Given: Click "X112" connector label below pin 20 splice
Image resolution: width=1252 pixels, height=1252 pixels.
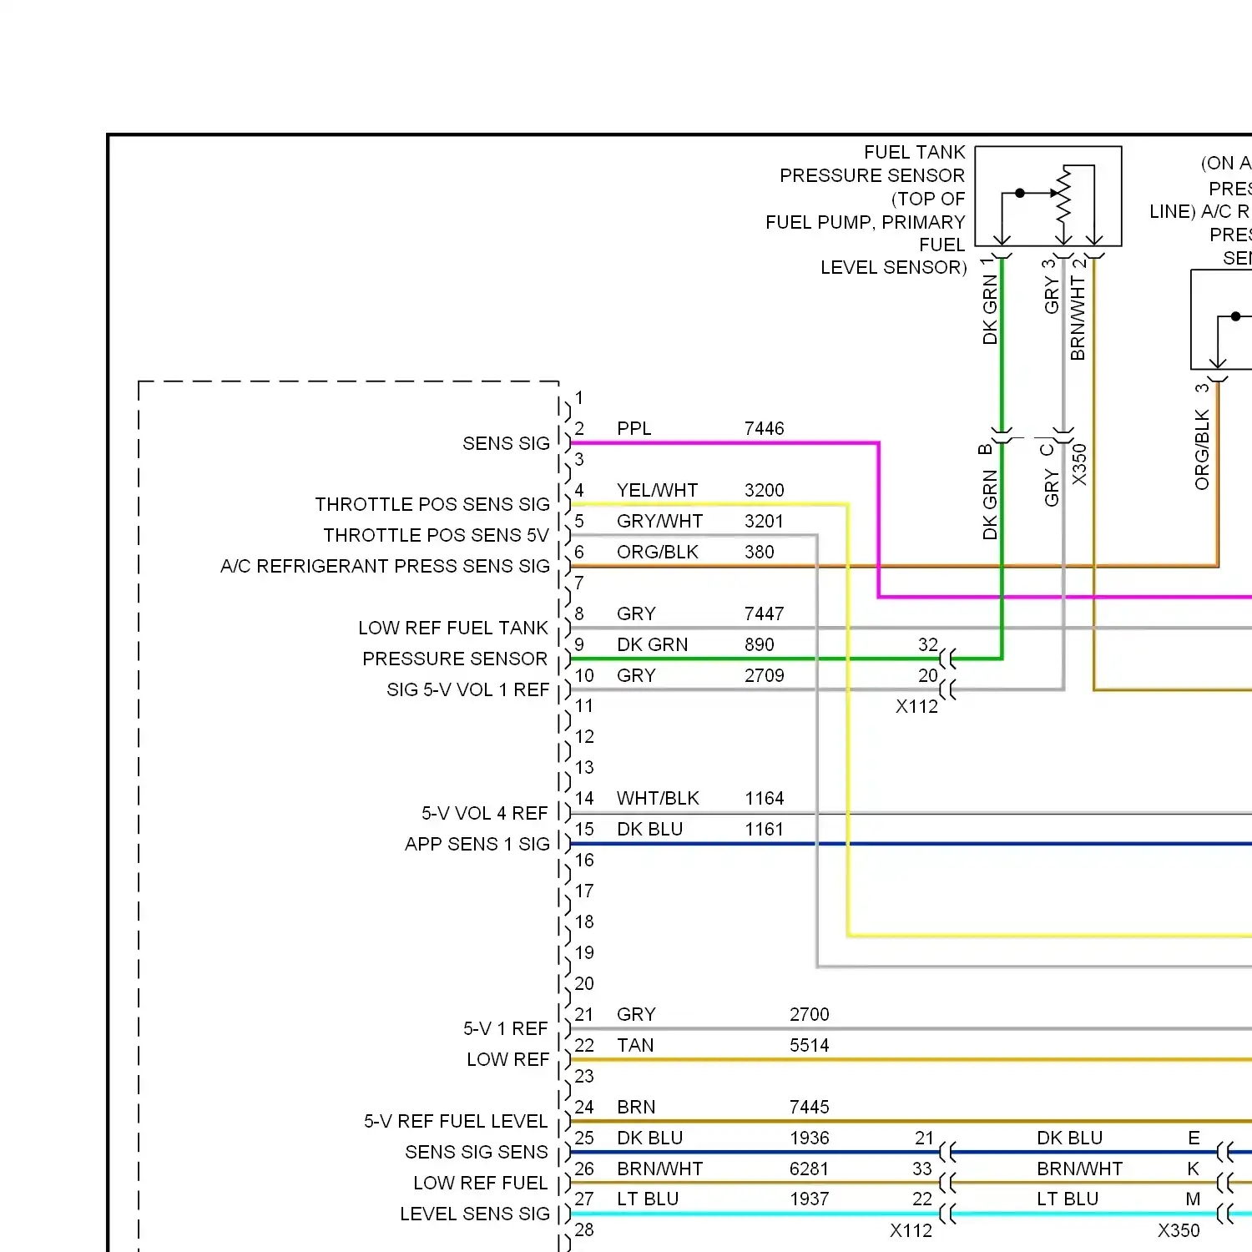Looking at the screenshot, I should [916, 706].
